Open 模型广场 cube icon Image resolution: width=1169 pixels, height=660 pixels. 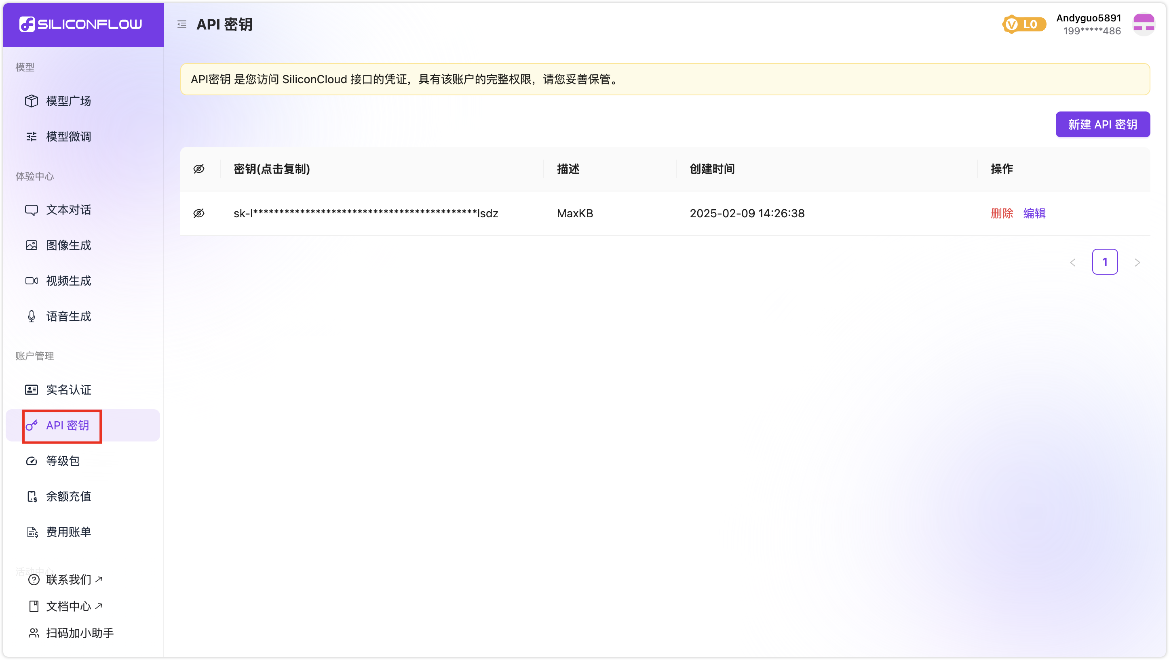coord(31,101)
